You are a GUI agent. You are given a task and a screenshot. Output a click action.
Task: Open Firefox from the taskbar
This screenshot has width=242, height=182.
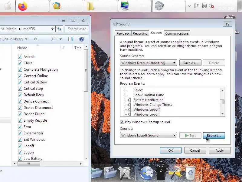click(x=32, y=6)
